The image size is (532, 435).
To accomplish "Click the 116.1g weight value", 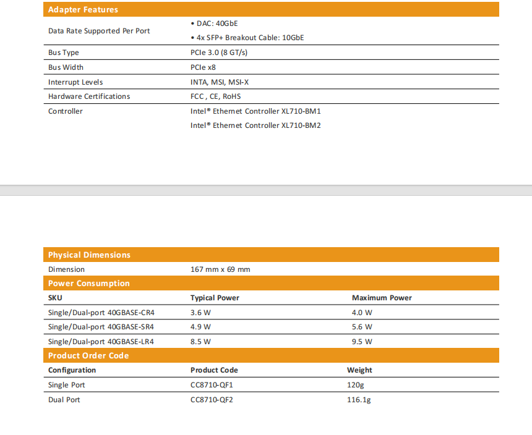I will pyautogui.click(x=359, y=400).
